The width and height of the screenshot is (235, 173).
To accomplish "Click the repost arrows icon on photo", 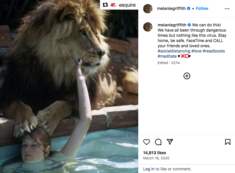I will (x=105, y=5).
